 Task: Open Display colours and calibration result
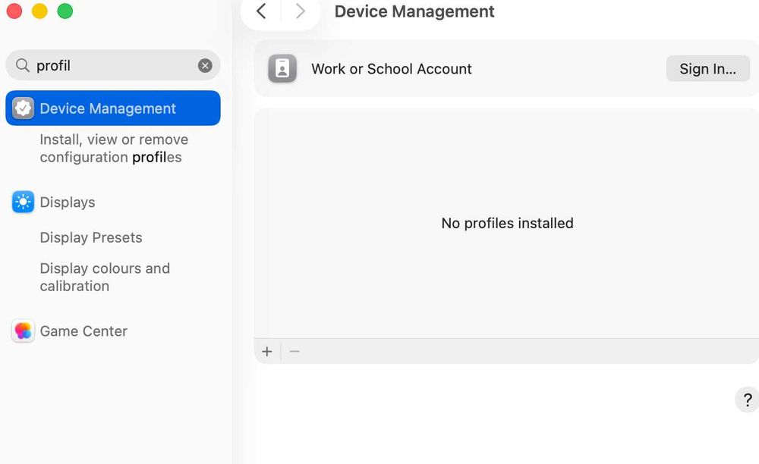point(105,277)
